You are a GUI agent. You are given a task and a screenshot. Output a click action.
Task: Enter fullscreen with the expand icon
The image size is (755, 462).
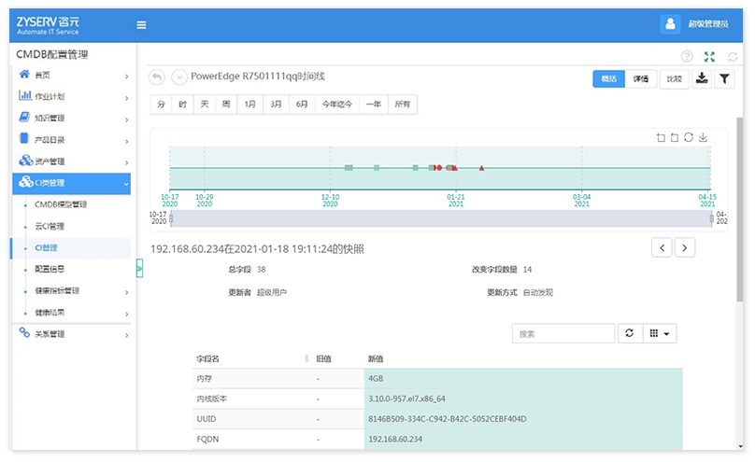(x=709, y=57)
